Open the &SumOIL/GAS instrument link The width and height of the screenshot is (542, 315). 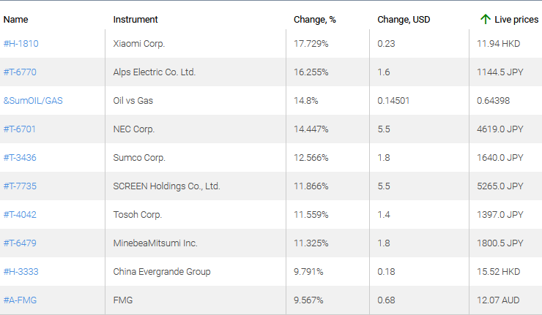pos(33,101)
